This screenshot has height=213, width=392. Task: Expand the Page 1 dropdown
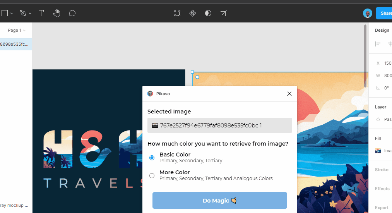[x=17, y=30]
